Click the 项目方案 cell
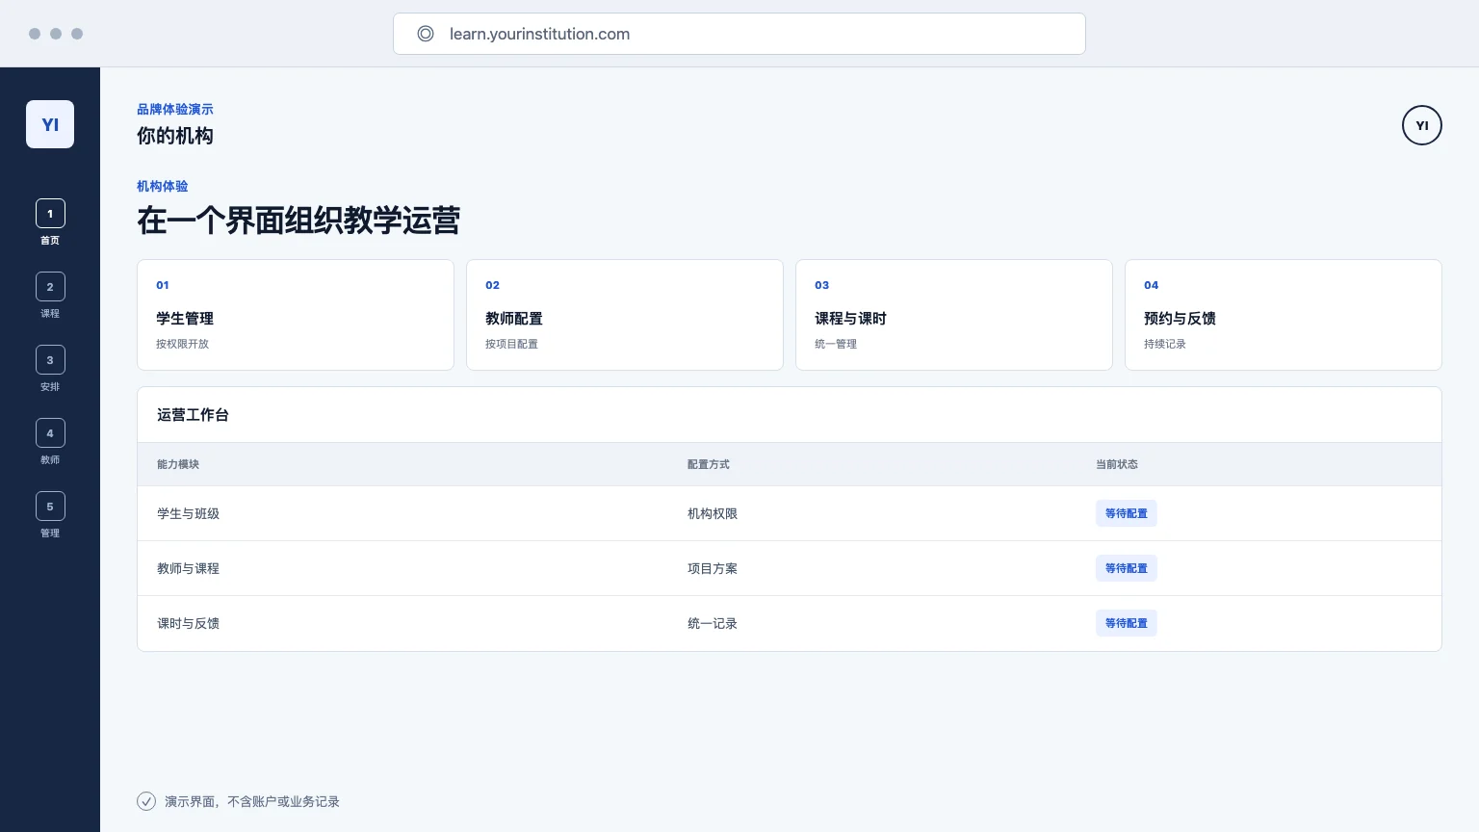 [713, 568]
